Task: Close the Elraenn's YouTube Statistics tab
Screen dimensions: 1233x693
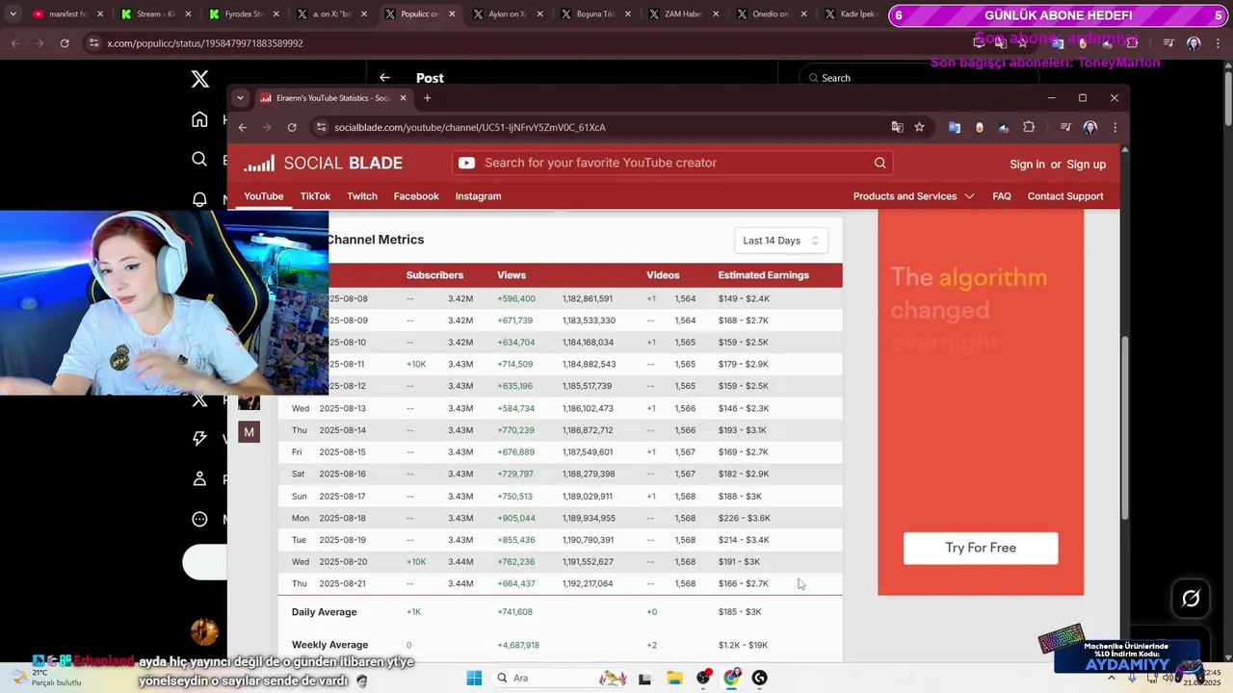Action: coord(403,98)
